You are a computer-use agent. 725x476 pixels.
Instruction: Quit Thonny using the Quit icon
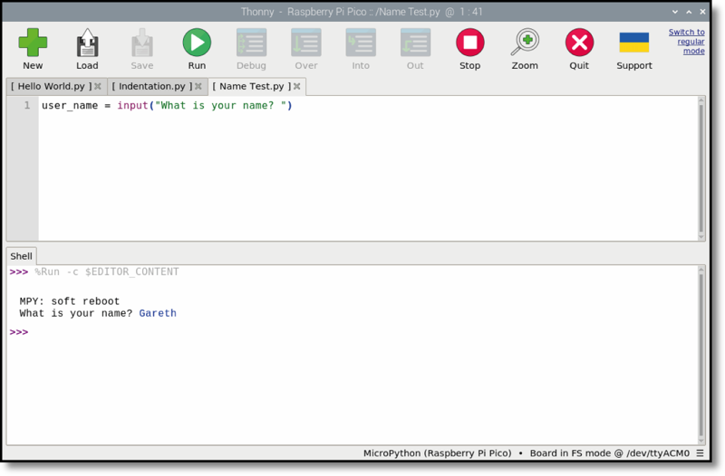point(579,43)
